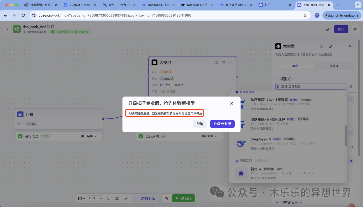
Task: Click disable icon on 大模型 canvas node
Action: click(x=217, y=63)
